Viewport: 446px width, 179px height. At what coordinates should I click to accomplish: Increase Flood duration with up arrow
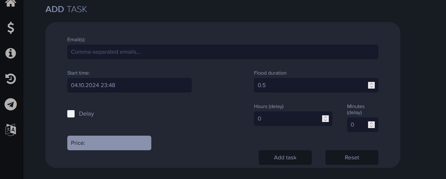coord(371,83)
